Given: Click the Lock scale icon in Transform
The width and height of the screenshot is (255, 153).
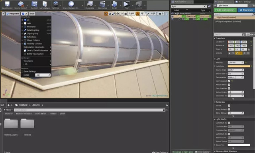Looking at the screenshot, I should coord(249,49).
